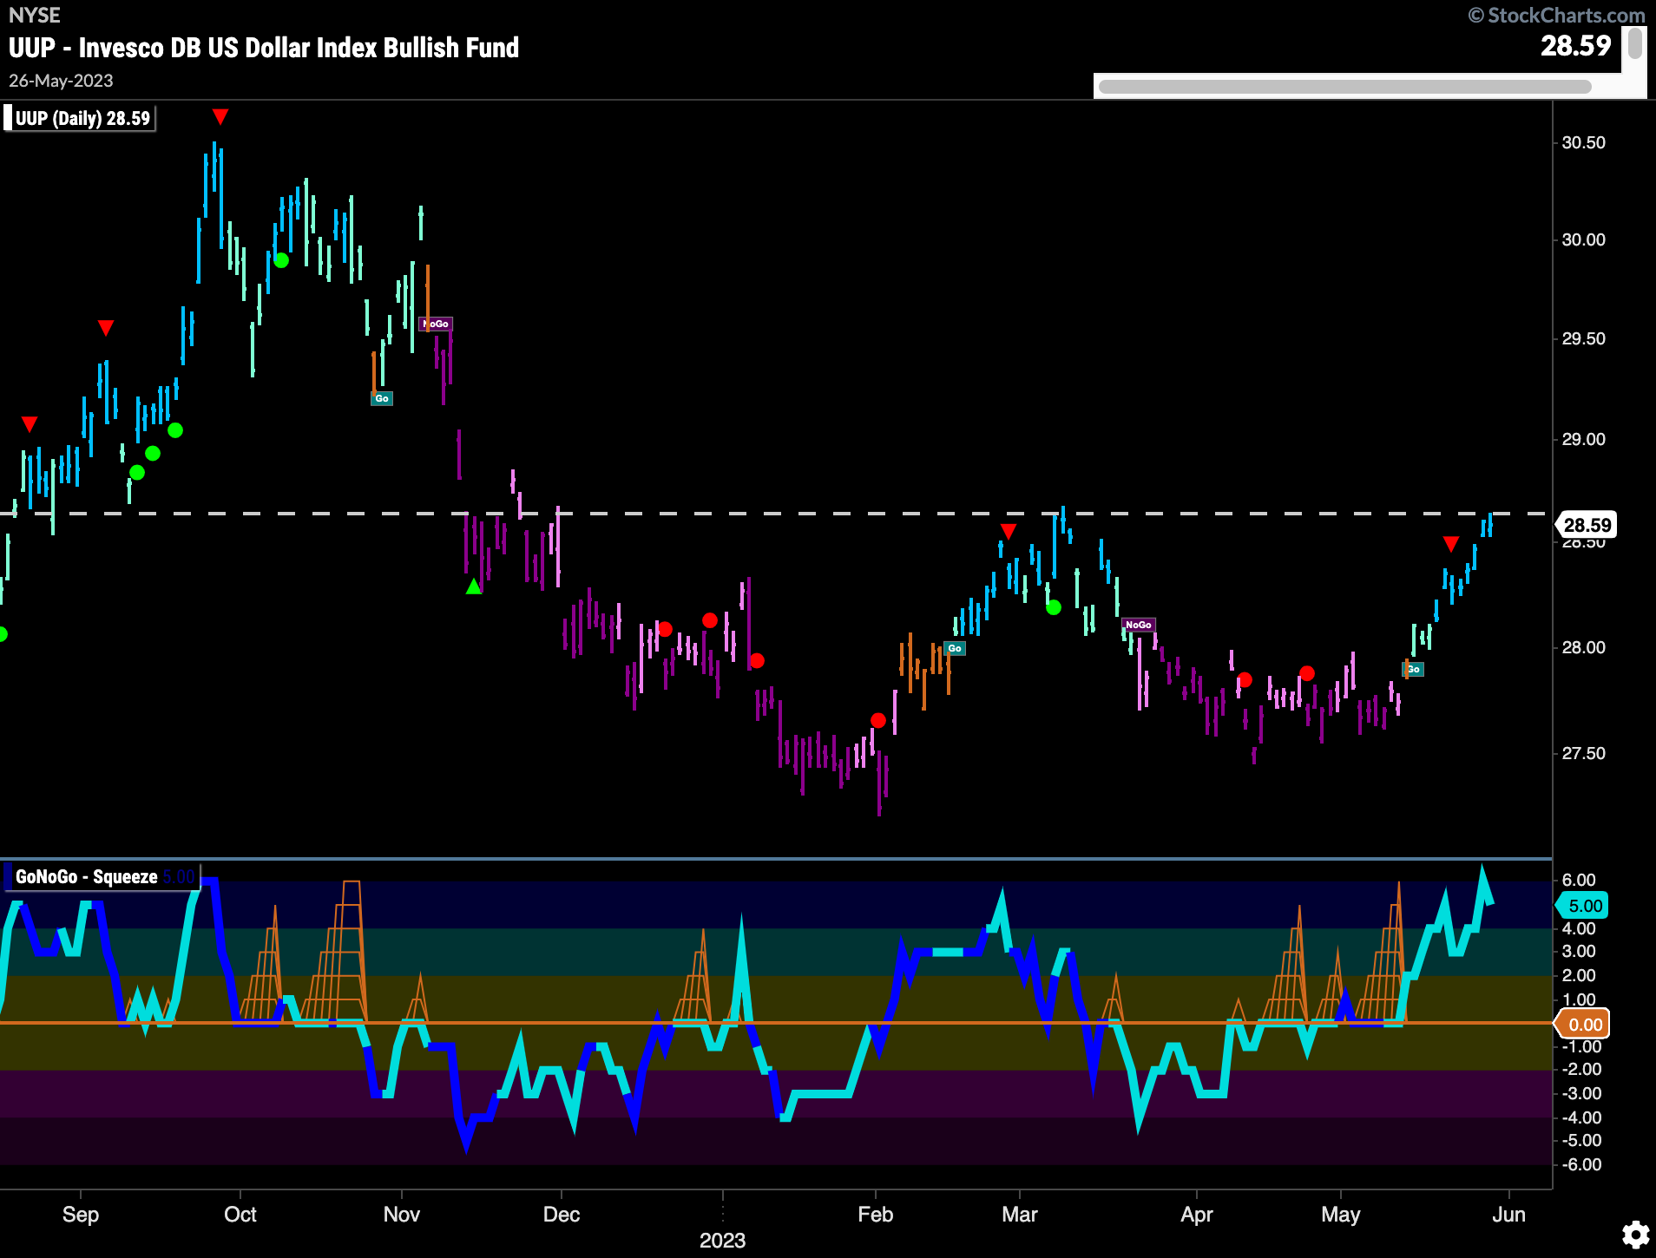Click the Go flag in mid May

click(x=1414, y=669)
